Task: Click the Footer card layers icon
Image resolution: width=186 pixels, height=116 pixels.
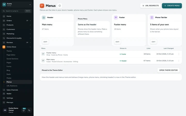Action: tap(116, 18)
